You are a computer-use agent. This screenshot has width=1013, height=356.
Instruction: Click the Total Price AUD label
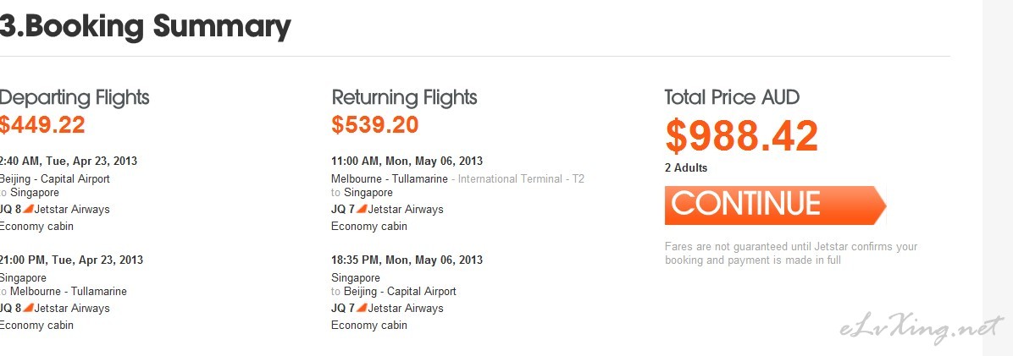[732, 97]
